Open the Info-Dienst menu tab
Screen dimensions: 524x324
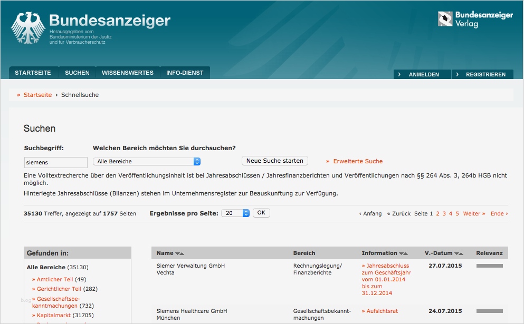click(185, 73)
